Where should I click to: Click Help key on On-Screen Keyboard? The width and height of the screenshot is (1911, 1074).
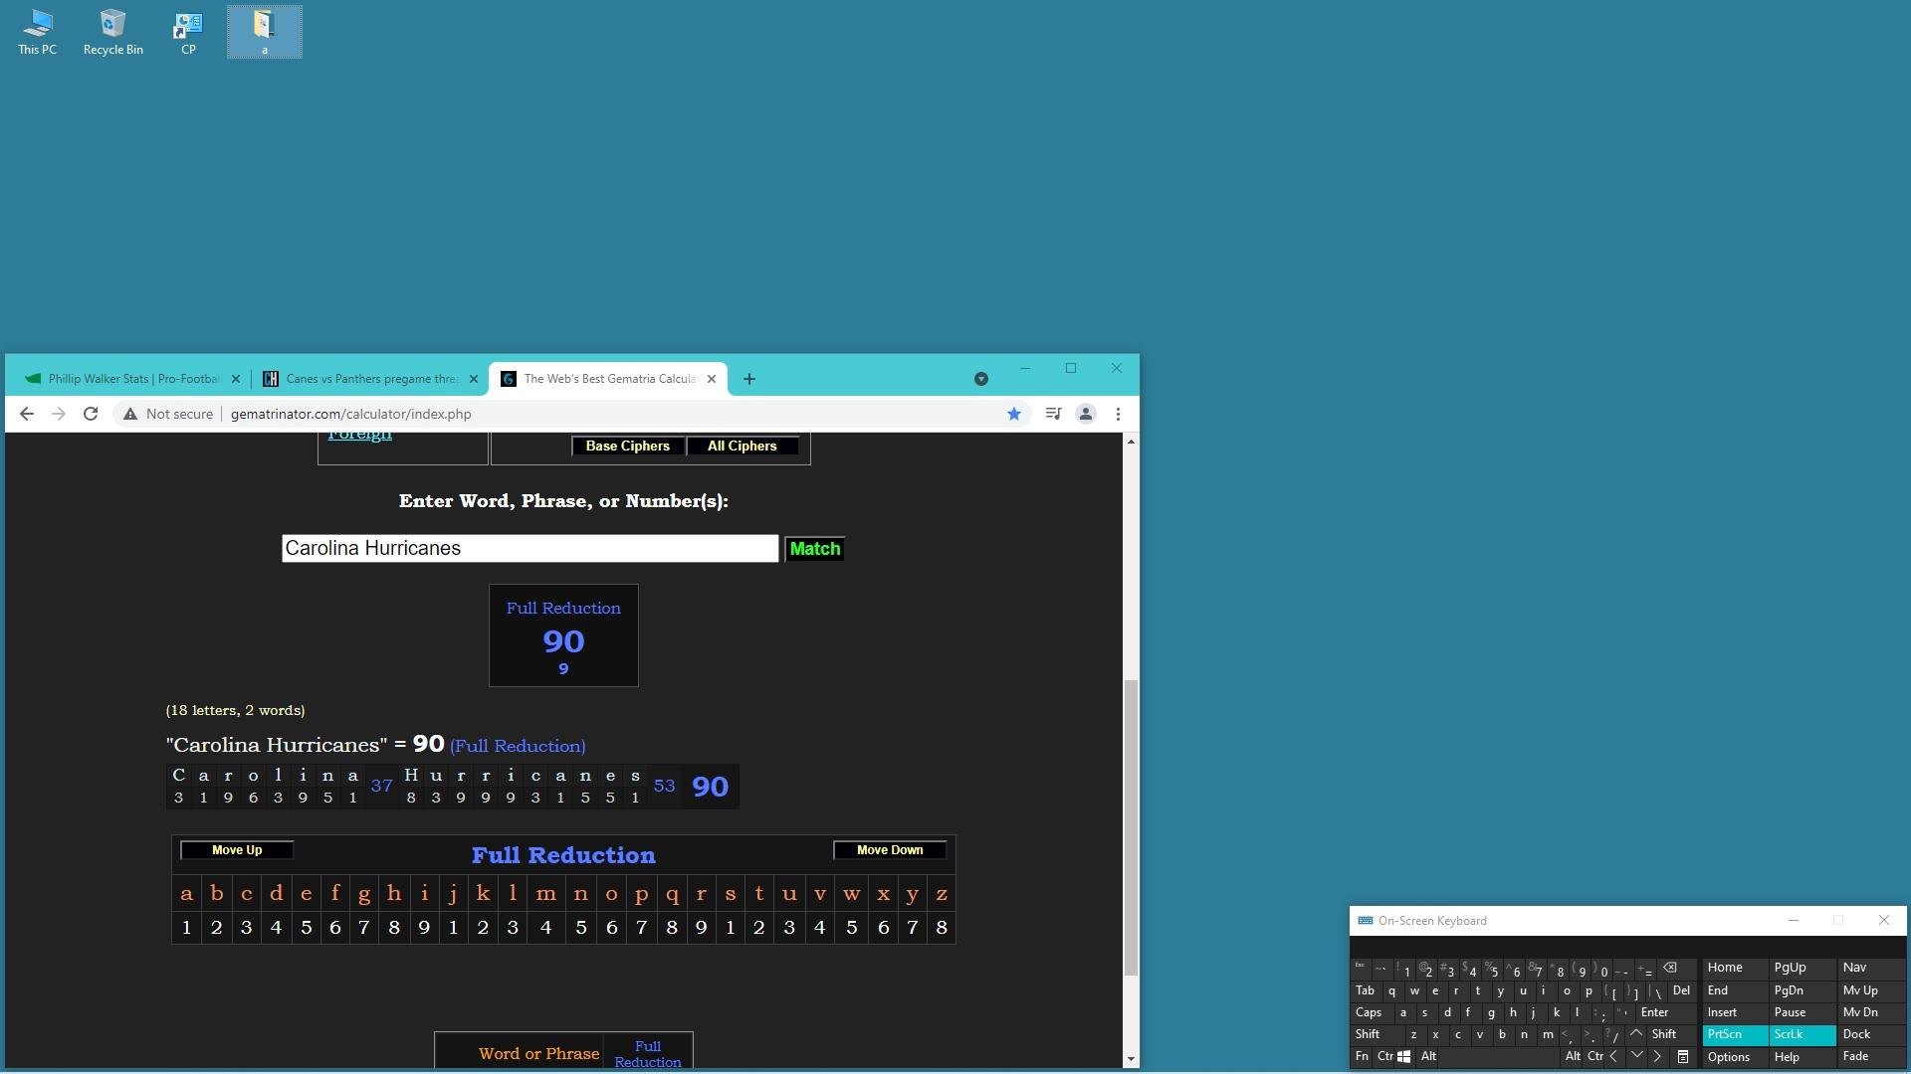click(1803, 1057)
